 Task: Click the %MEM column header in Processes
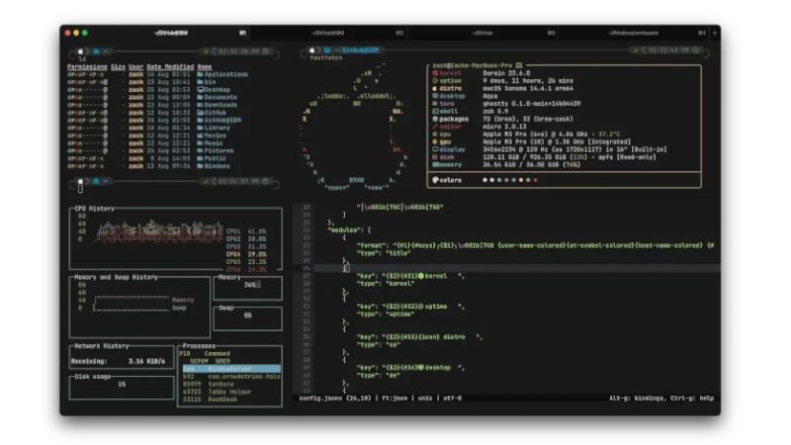point(222,361)
